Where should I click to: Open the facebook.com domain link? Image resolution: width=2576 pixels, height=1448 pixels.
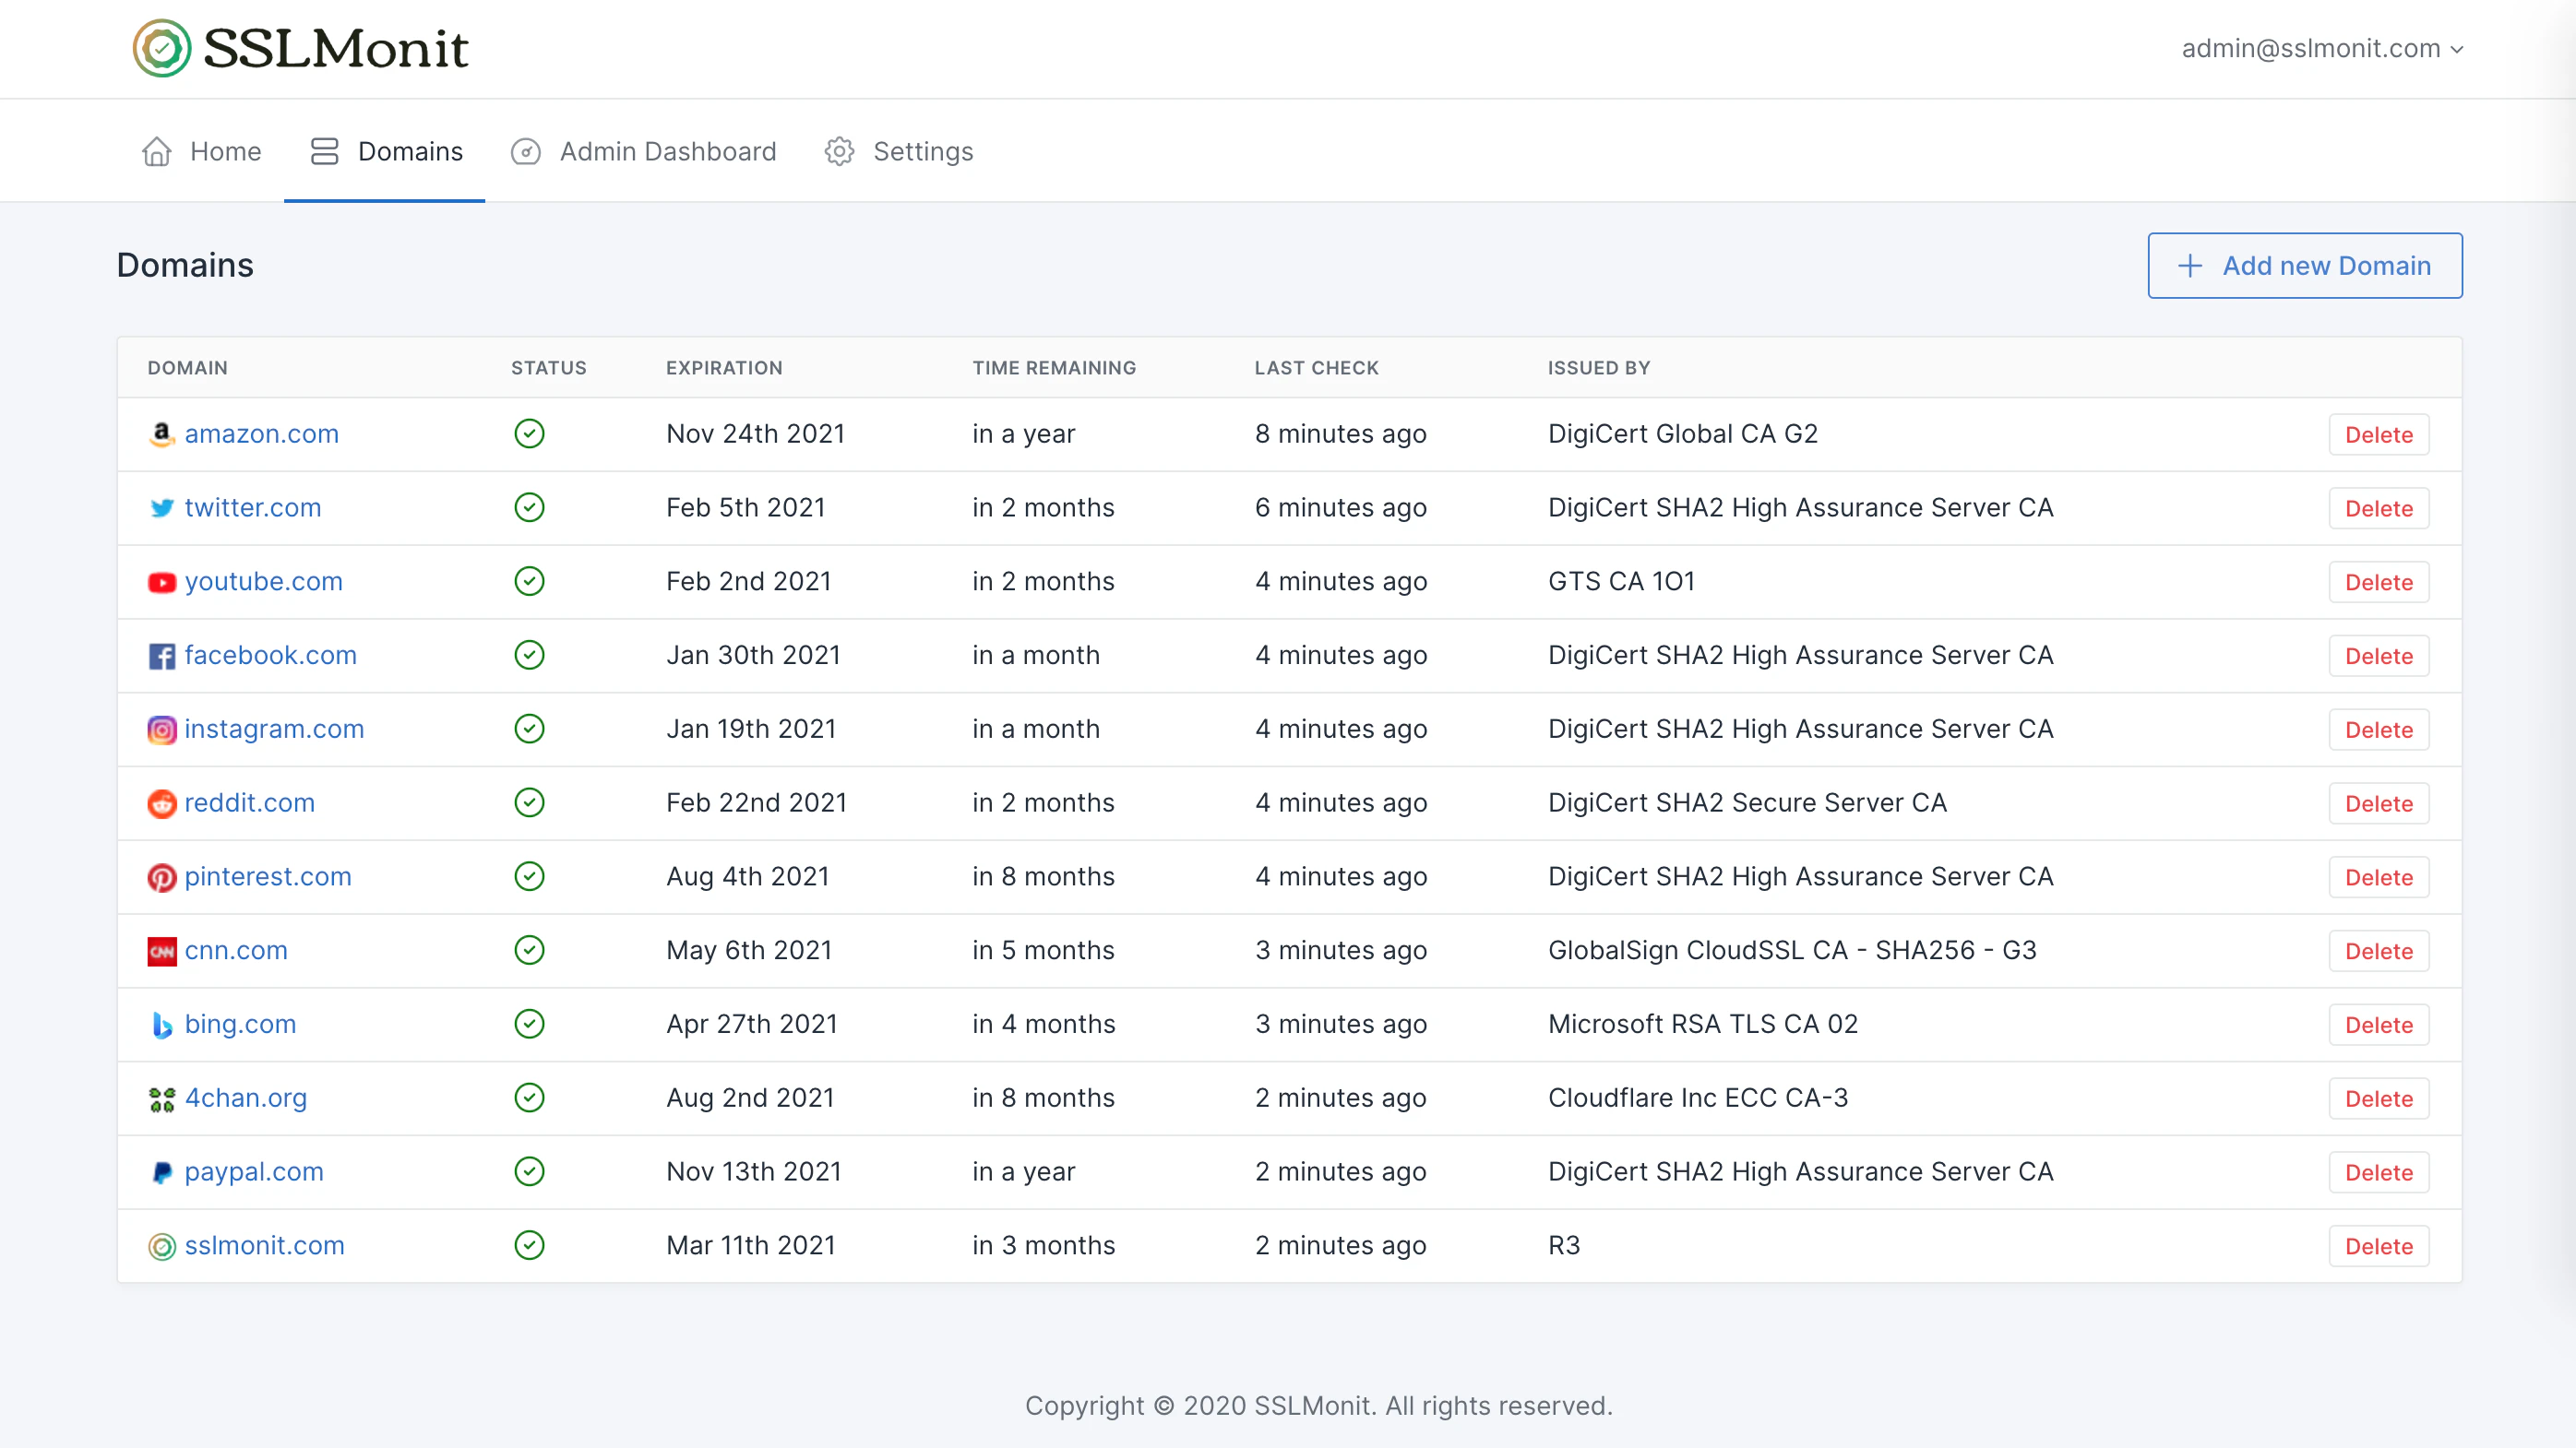coord(270,656)
